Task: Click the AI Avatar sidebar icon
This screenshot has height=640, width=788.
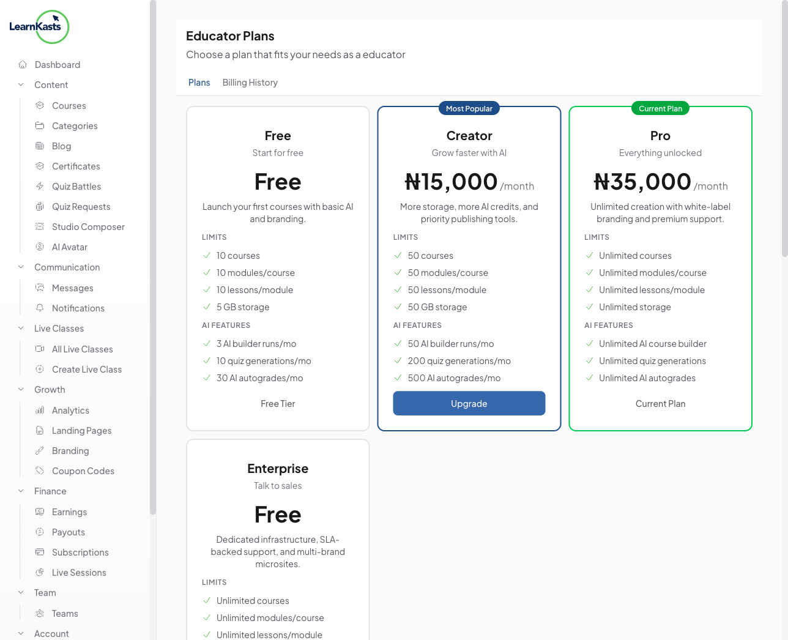Action: pos(40,247)
